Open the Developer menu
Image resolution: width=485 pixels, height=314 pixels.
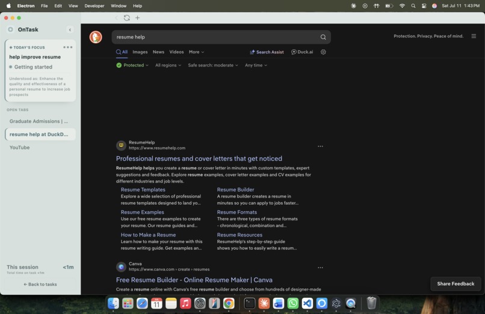pyautogui.click(x=94, y=6)
